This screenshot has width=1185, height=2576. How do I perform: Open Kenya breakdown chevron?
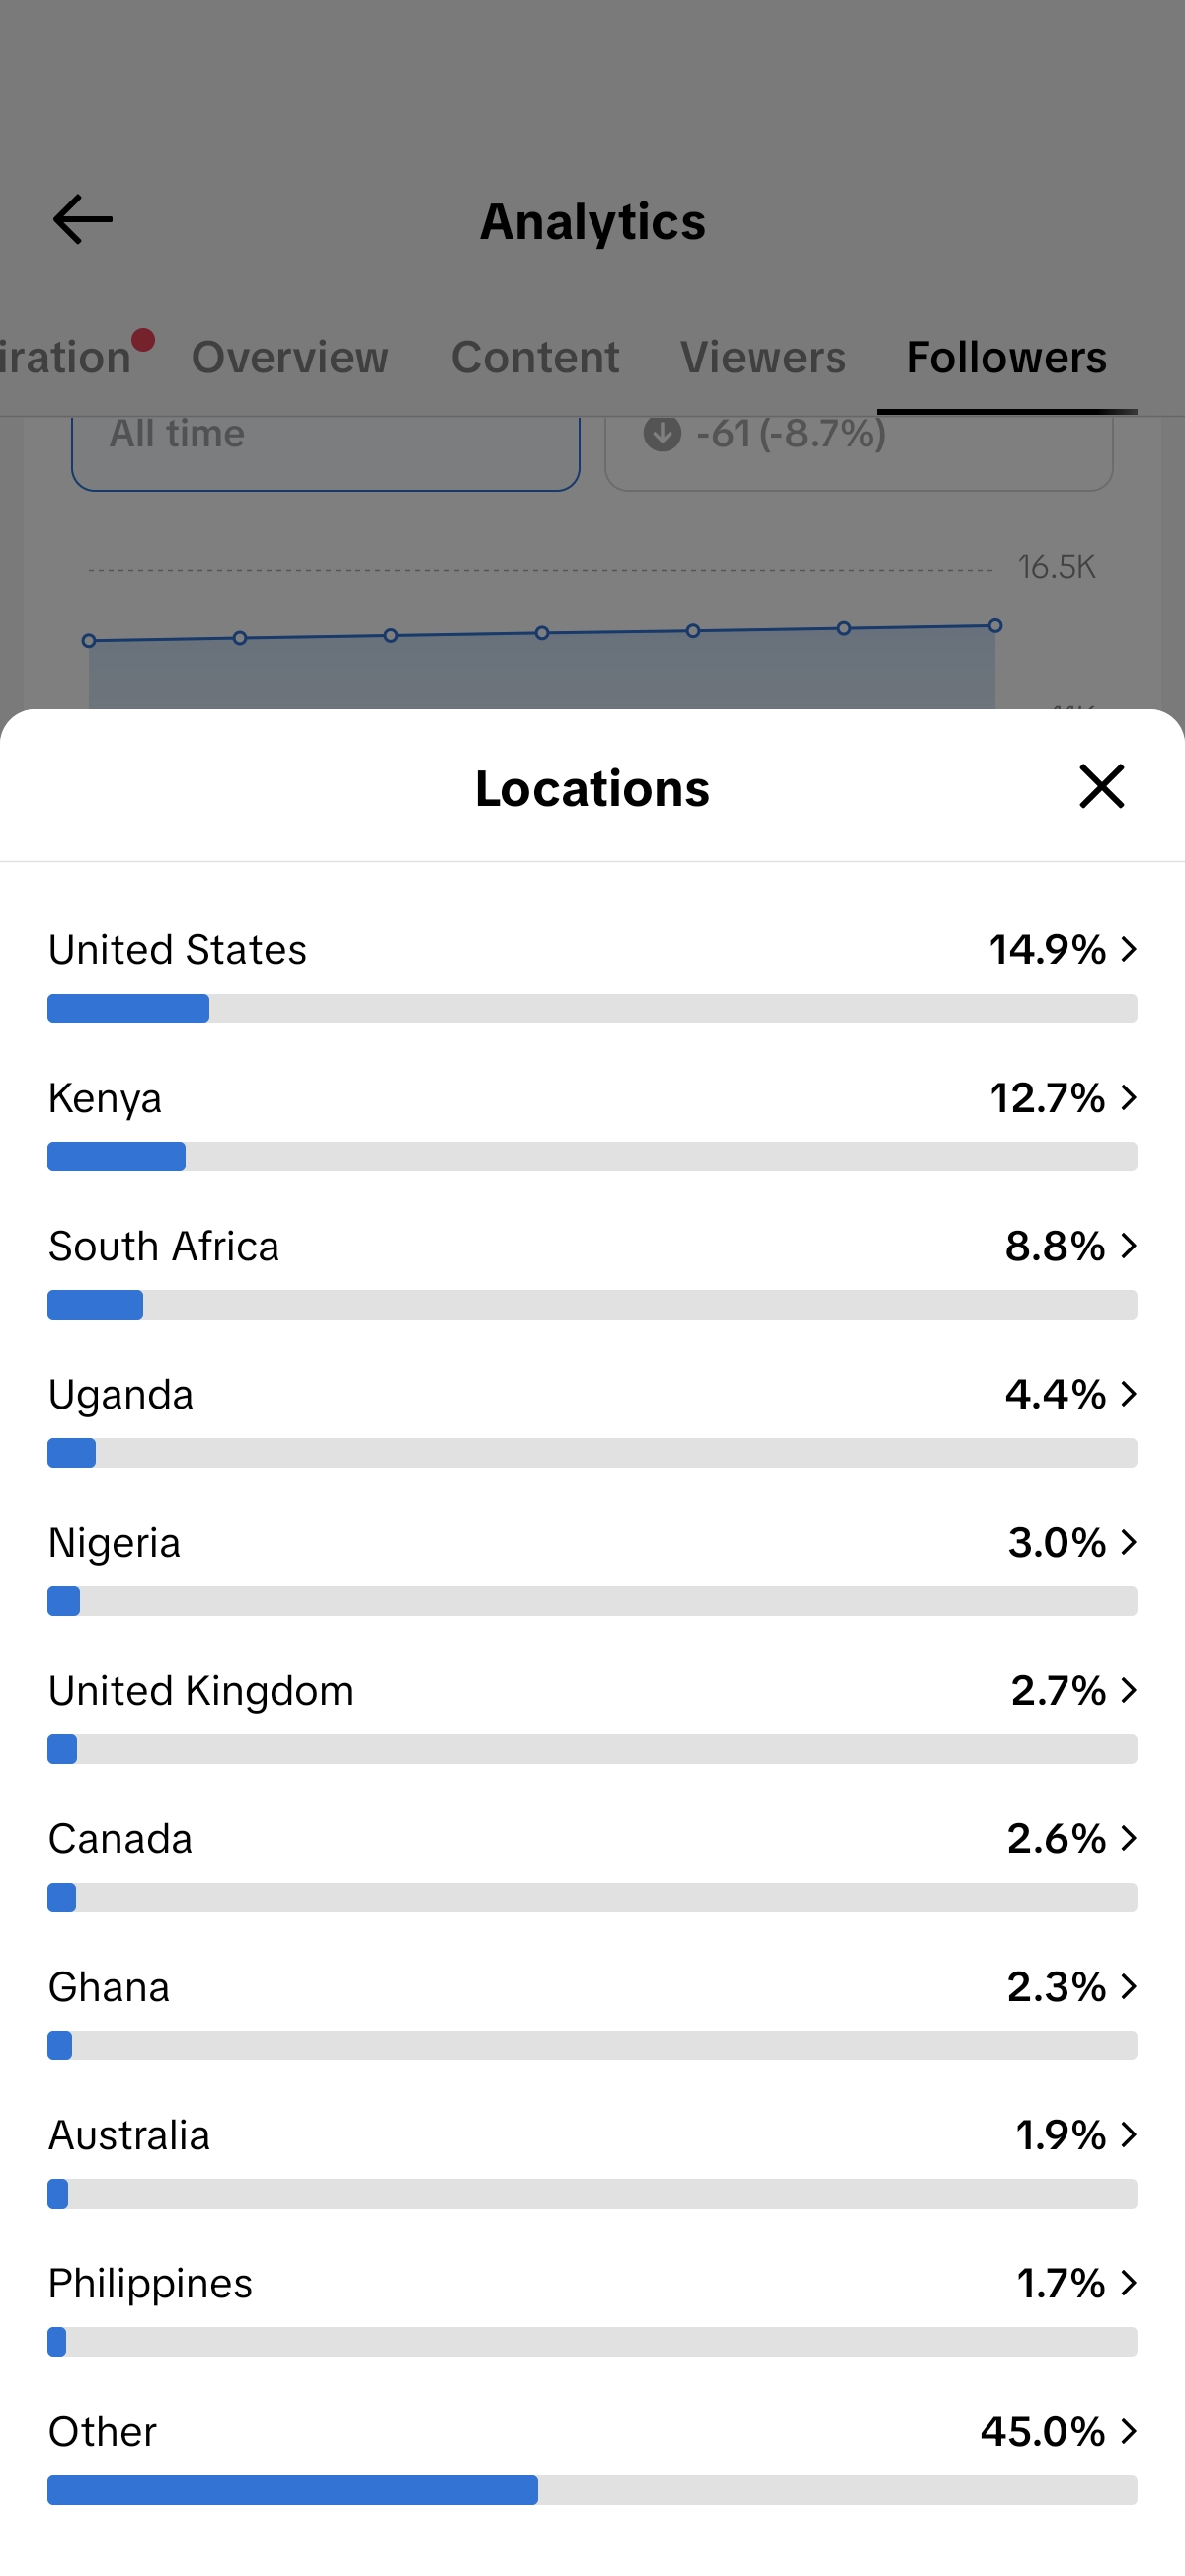[x=1129, y=1097]
